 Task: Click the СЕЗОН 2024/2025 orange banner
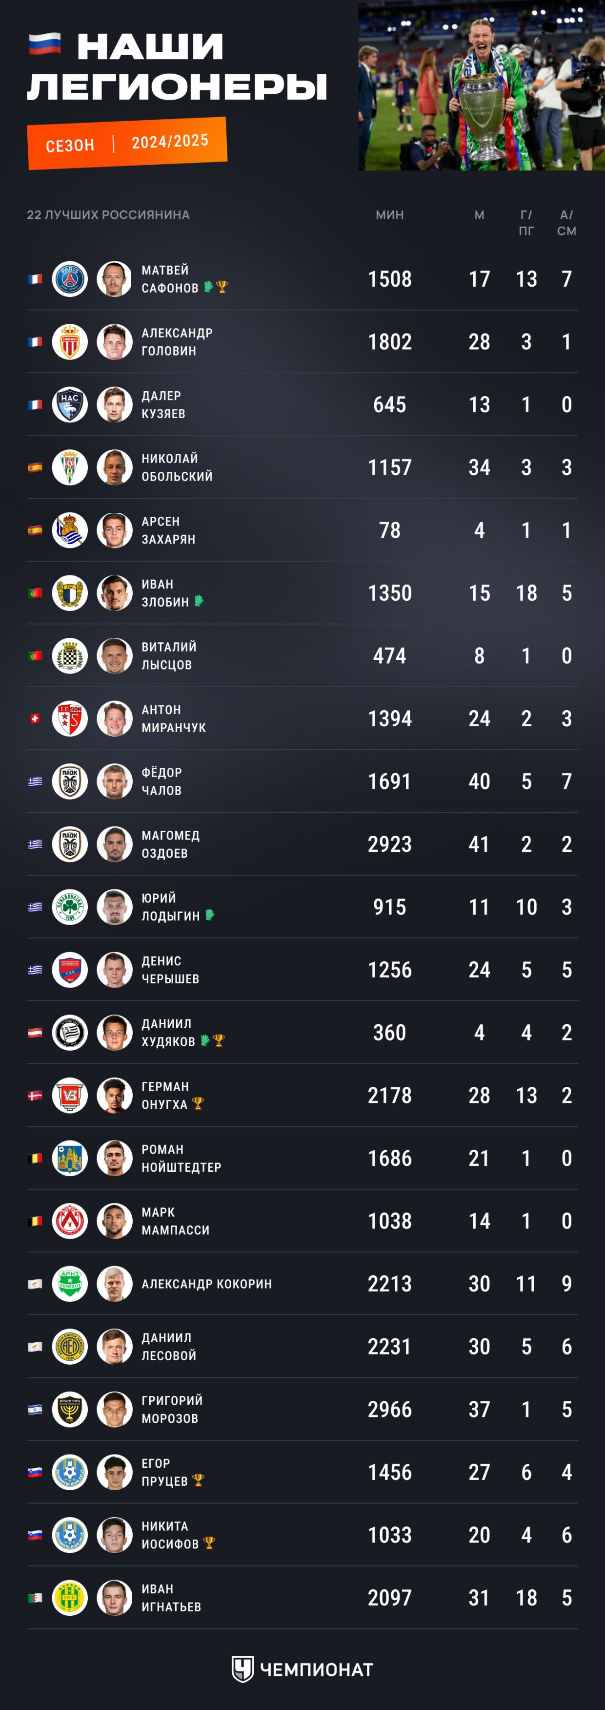click(127, 143)
